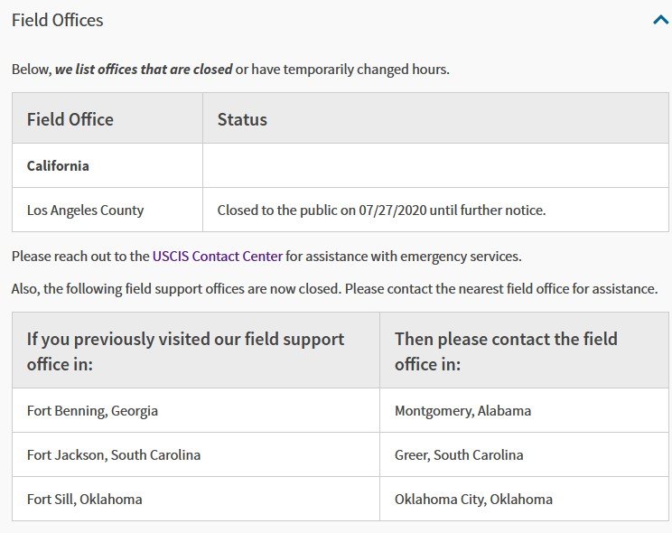Click the California row label
This screenshot has height=533, width=672.
point(58,165)
